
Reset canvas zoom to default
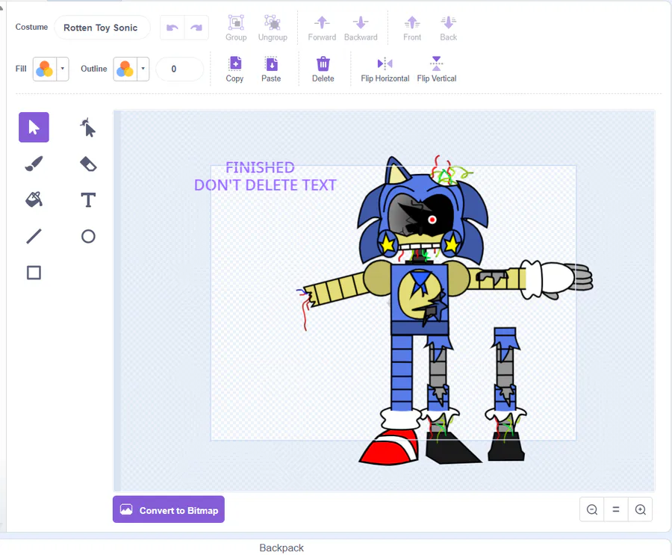tap(616, 509)
